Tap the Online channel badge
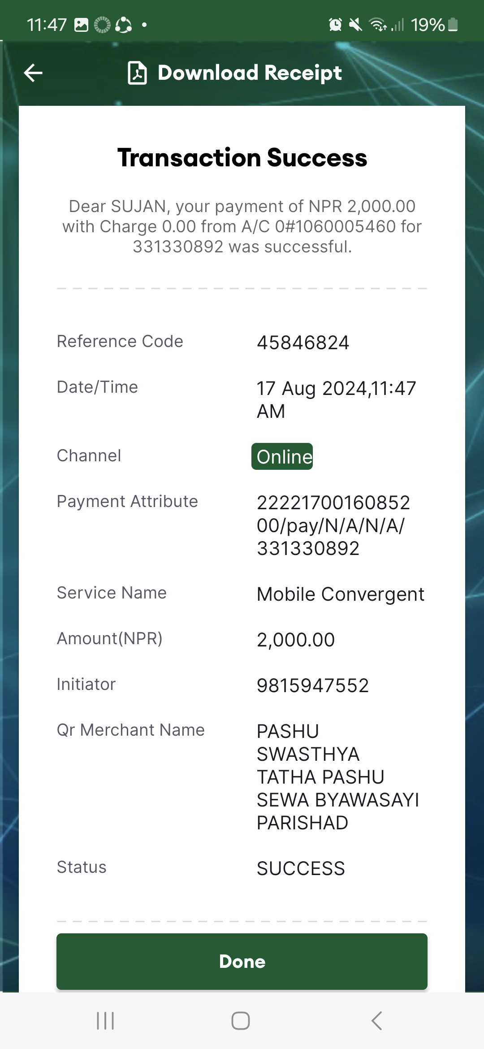The image size is (484, 1049). tap(282, 456)
